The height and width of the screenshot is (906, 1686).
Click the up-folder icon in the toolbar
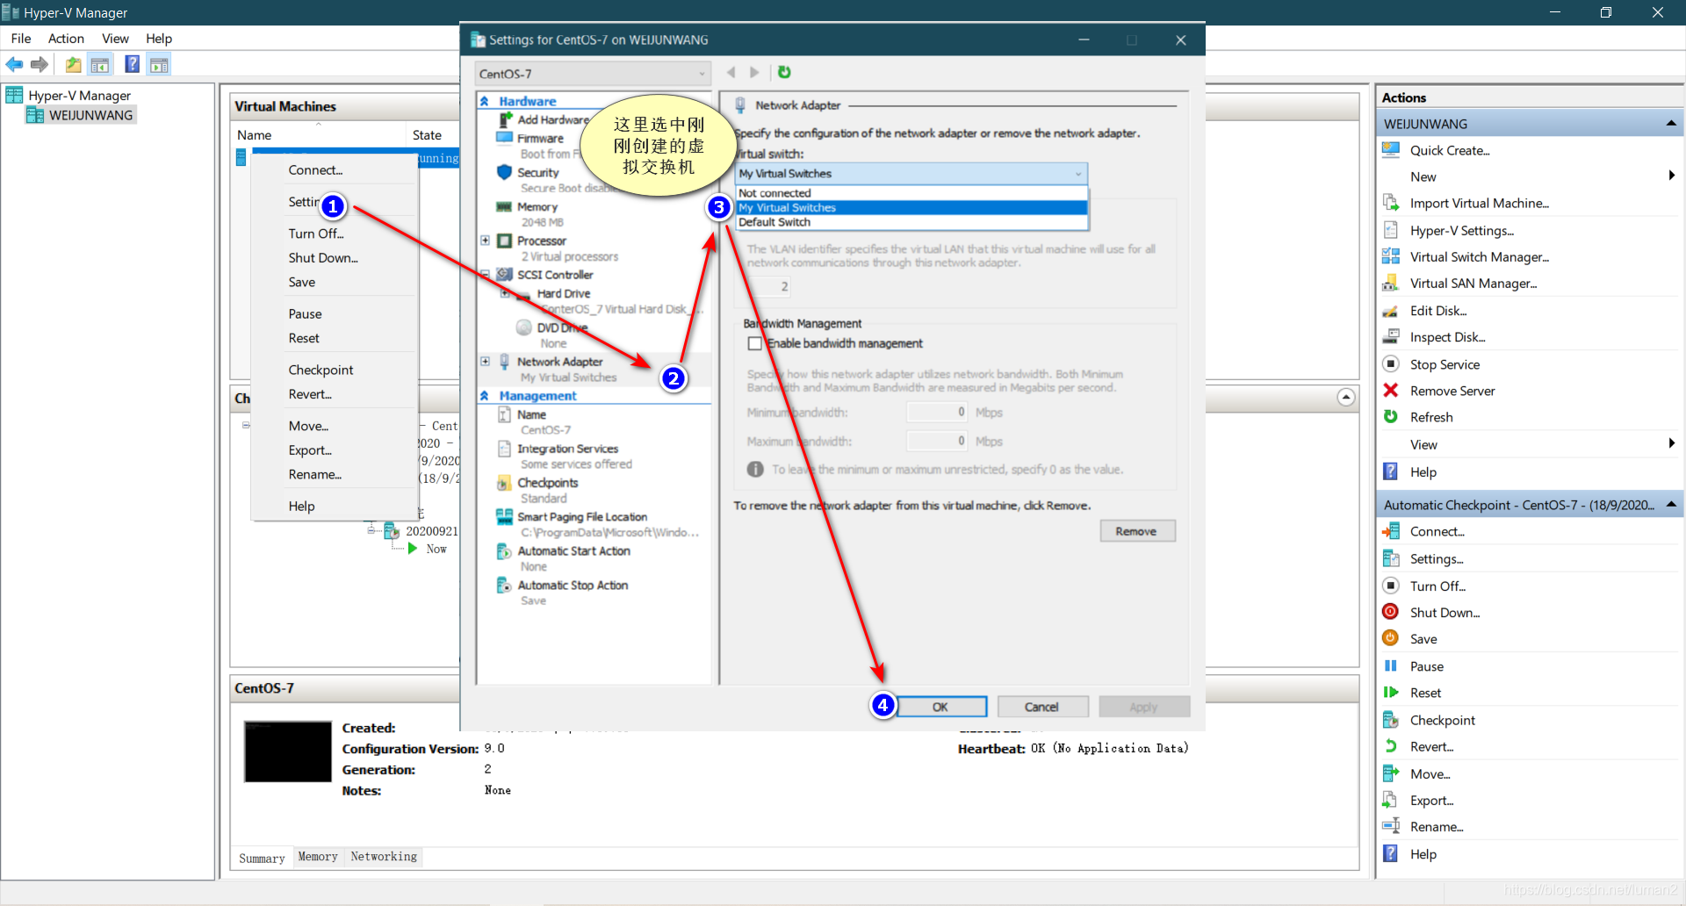[x=74, y=64]
